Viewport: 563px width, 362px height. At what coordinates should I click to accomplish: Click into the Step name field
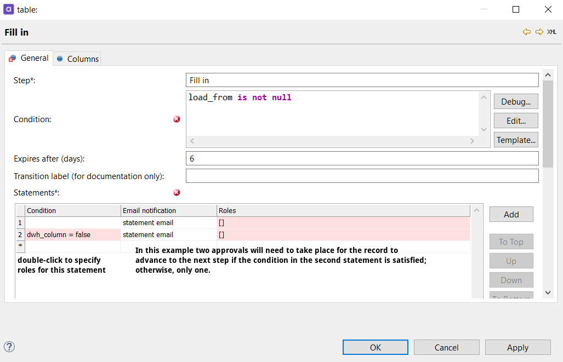pos(362,81)
